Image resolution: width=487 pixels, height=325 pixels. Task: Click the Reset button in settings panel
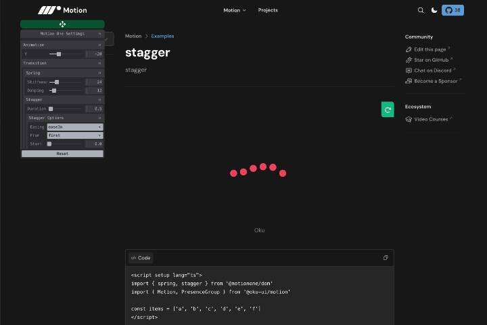[62, 154]
